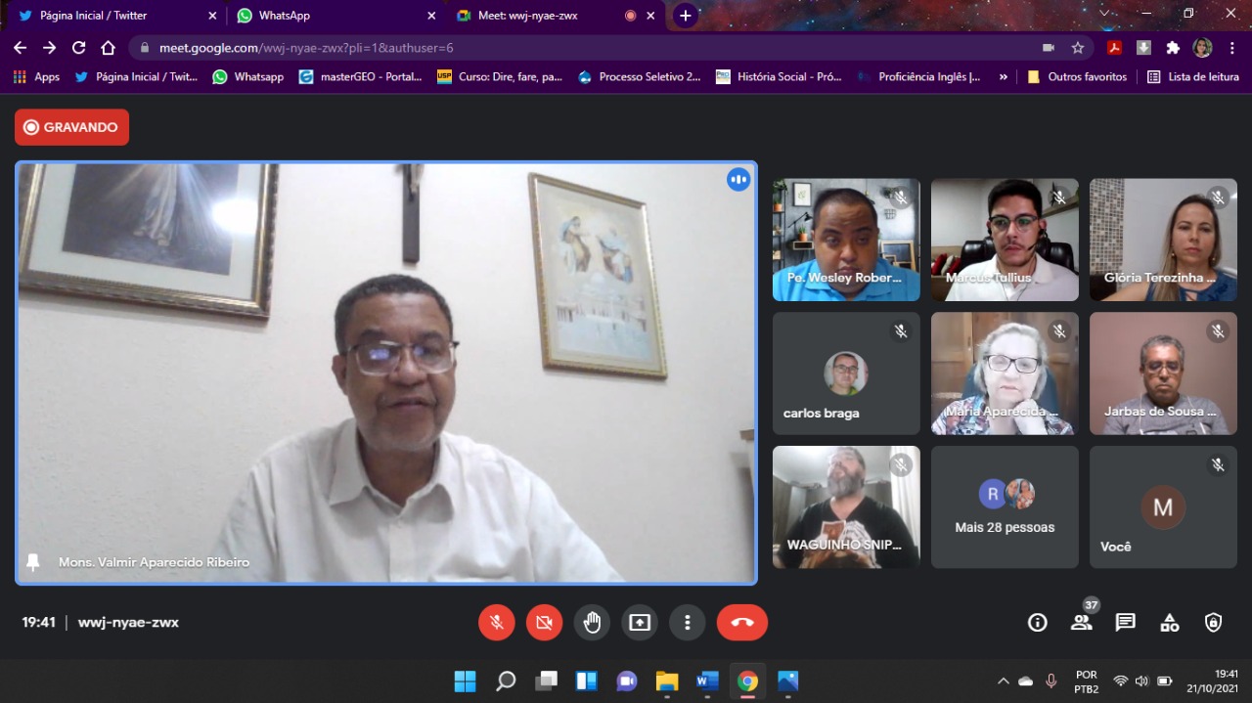Viewport: 1252px width, 703px height.
Task: Click Mais 28 pessoas tile
Action: pos(1005,507)
